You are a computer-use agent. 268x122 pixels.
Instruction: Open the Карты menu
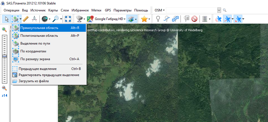point(53,10)
